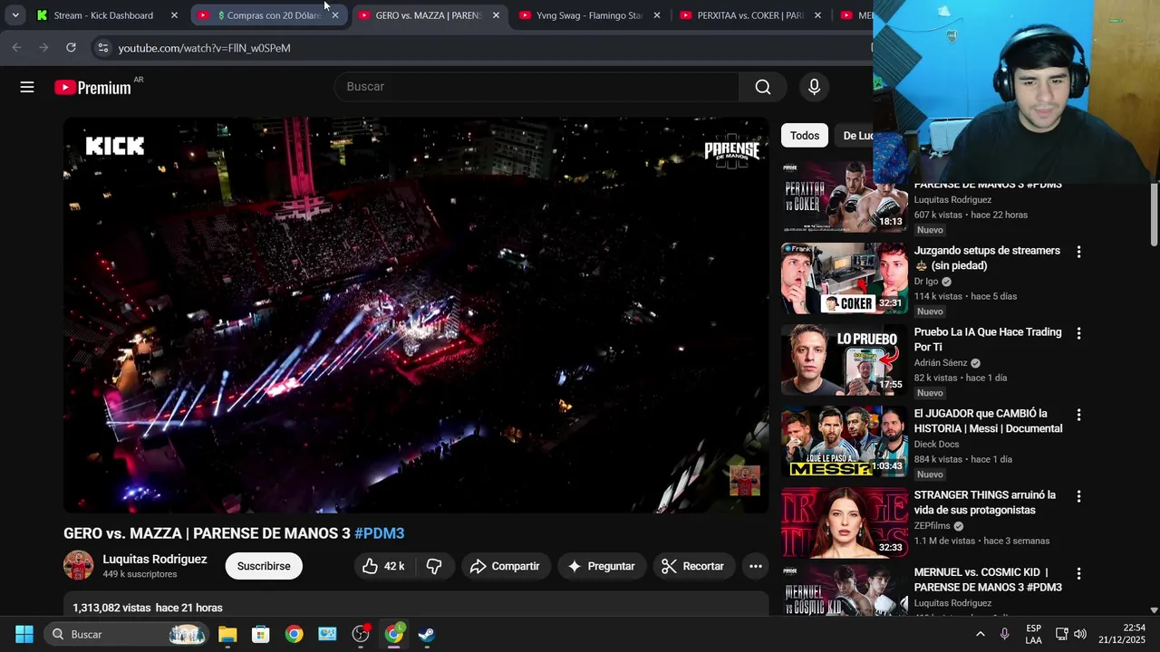Viewport: 1160px width, 652px height.
Task: Click the Compartir share button
Action: pyautogui.click(x=506, y=566)
